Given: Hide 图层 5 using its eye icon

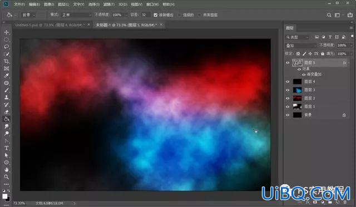Looking at the screenshot, I should pos(288,63).
